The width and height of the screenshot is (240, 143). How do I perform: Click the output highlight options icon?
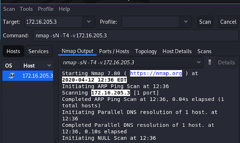[x=210, y=63]
